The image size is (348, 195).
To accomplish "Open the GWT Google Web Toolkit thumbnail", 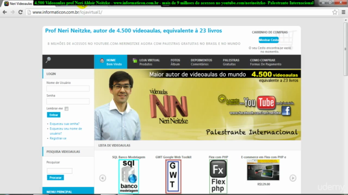I will [x=173, y=177].
